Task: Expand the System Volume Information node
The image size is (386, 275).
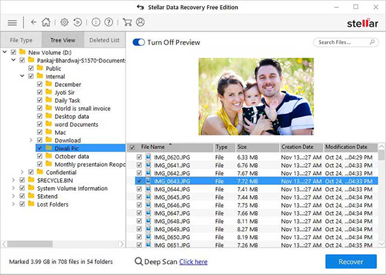Action: click(13, 188)
